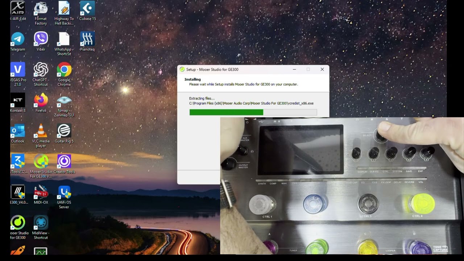Open the MIDI-OX desktop shortcut
The height and width of the screenshot is (261, 464).
(41, 195)
